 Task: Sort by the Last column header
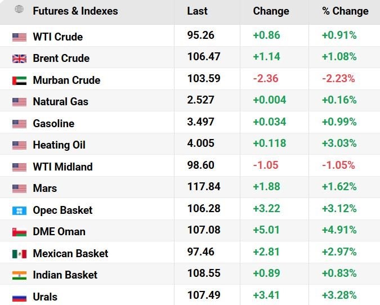tap(197, 11)
